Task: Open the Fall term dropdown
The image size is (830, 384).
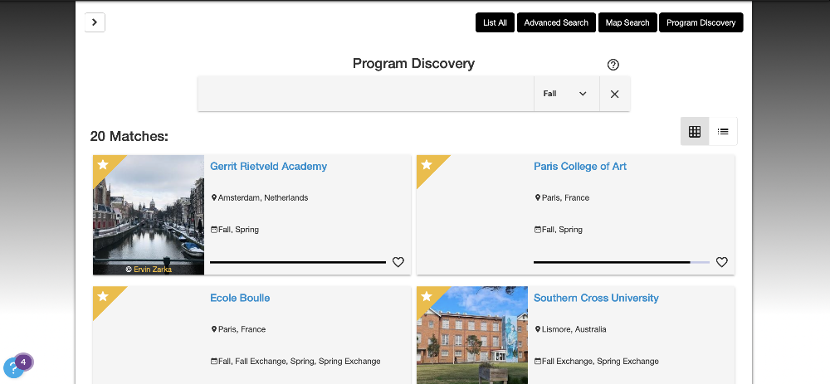Action: coord(566,94)
